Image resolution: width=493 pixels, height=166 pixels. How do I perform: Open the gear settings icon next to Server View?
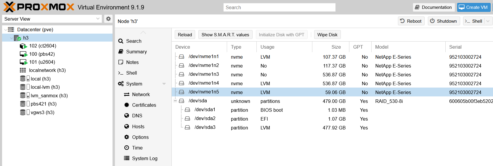(x=108, y=19)
